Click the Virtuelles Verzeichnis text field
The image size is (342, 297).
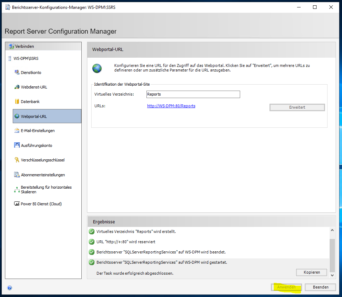click(193, 95)
